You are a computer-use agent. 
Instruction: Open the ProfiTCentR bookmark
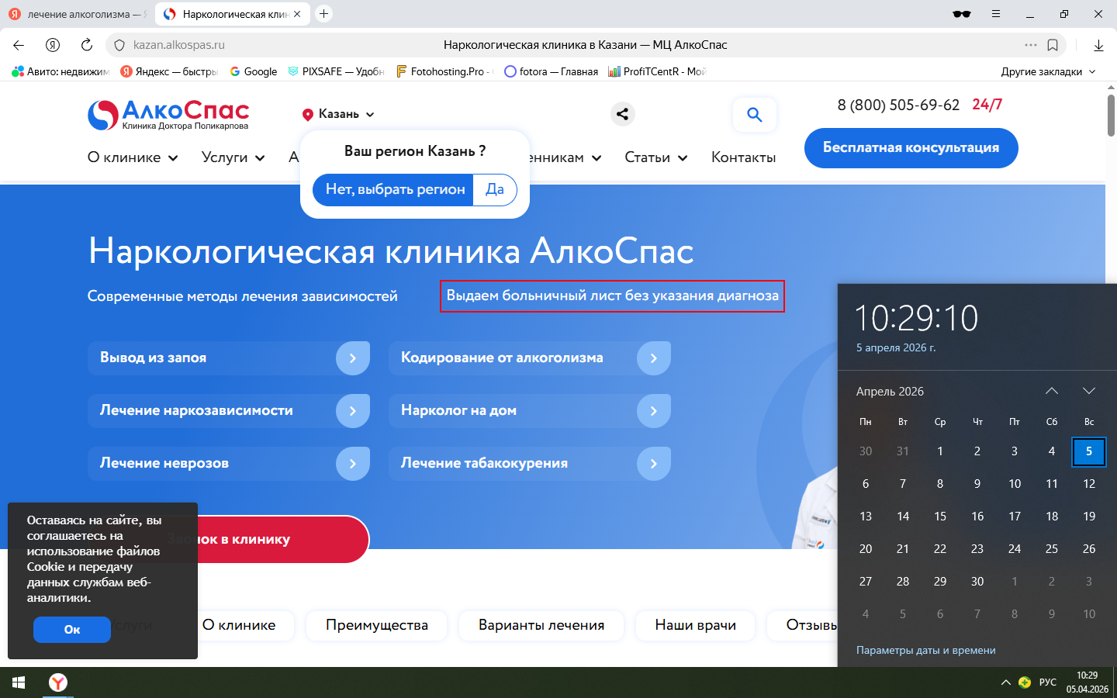656,71
